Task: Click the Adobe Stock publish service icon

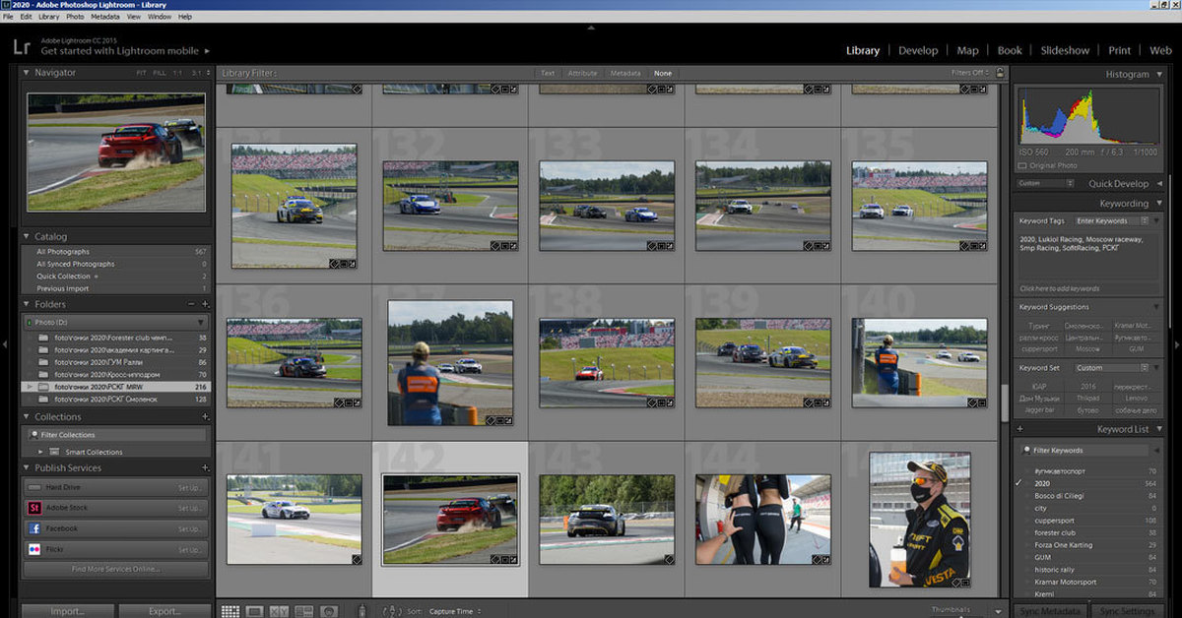Action: pos(34,508)
